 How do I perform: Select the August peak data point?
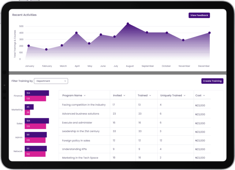click(x=128, y=24)
